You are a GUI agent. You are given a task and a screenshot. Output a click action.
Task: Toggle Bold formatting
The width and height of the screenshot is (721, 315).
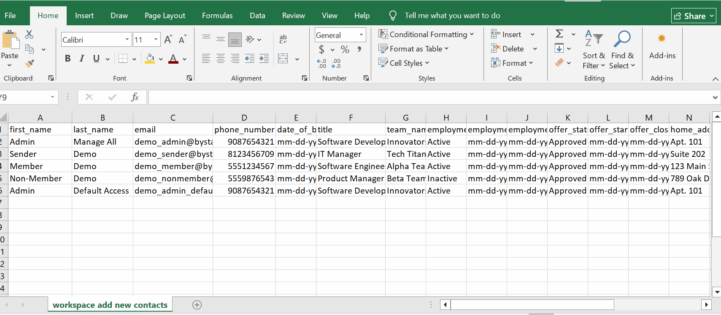point(68,59)
